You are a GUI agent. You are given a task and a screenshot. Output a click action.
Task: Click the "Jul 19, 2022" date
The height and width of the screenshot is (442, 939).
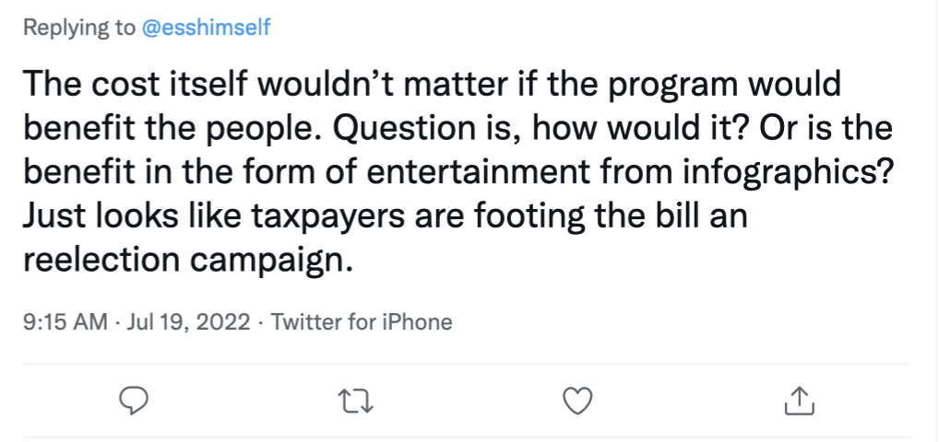click(x=192, y=322)
